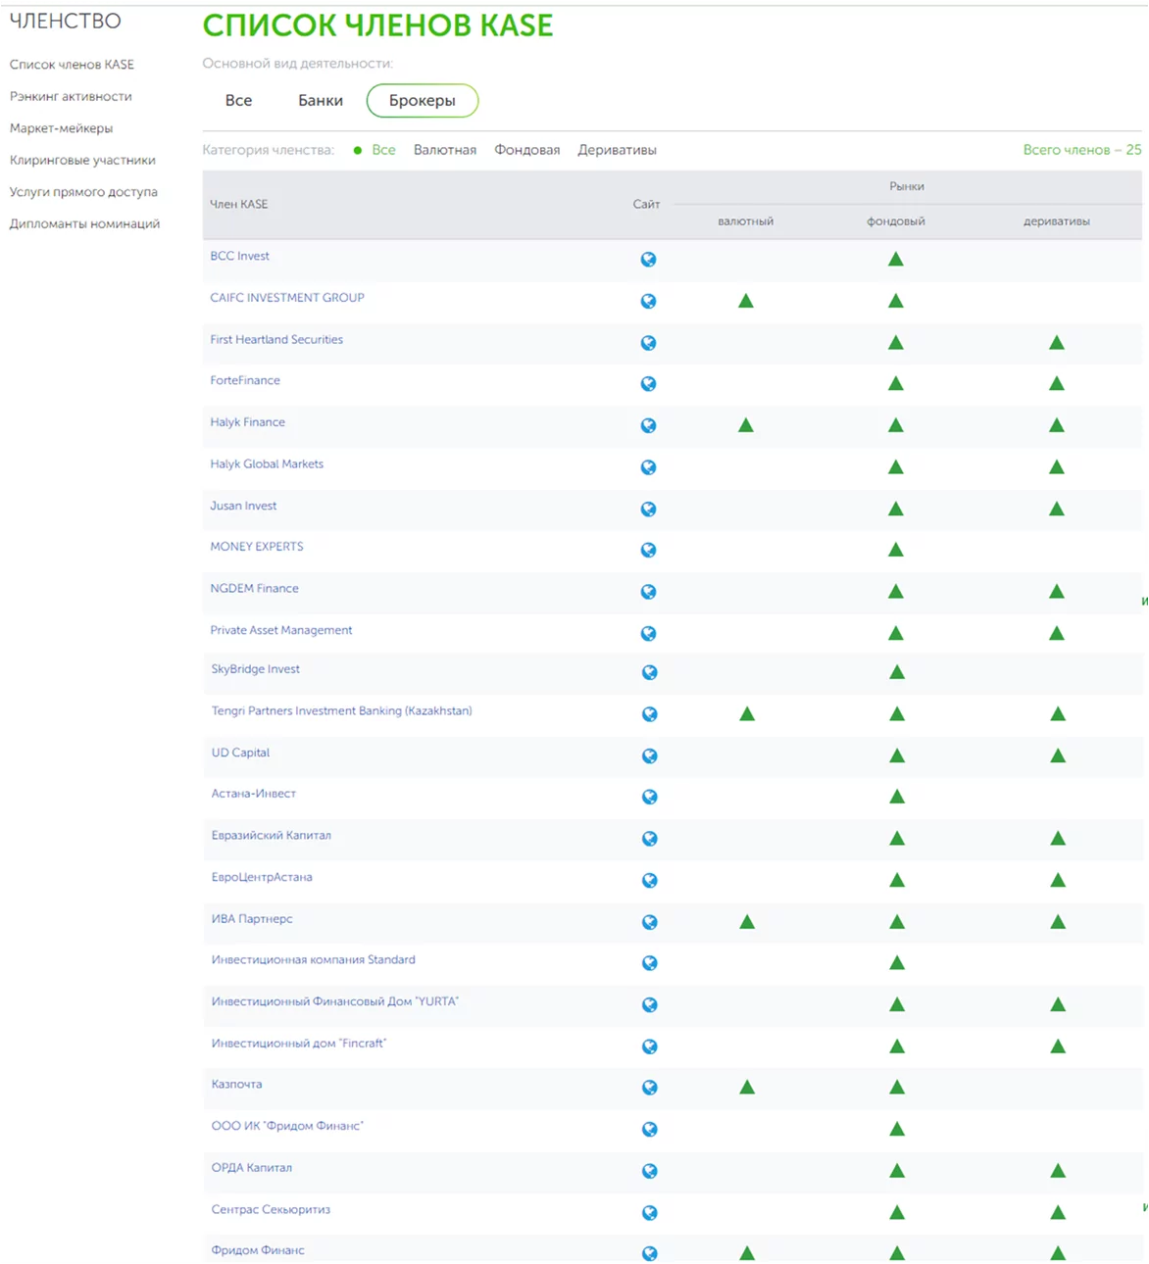The height and width of the screenshot is (1264, 1149).
Task: Click the Член KASE column header
Action: pos(238,204)
